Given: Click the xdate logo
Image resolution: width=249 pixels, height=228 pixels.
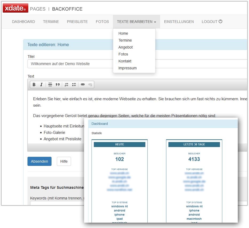Looking at the screenshot, I should (15, 9).
